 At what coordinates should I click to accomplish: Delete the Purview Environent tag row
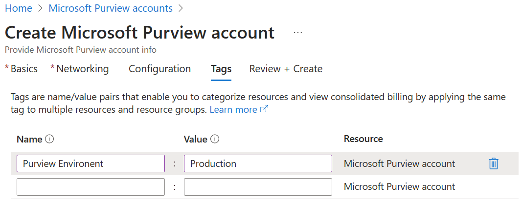[x=493, y=163]
